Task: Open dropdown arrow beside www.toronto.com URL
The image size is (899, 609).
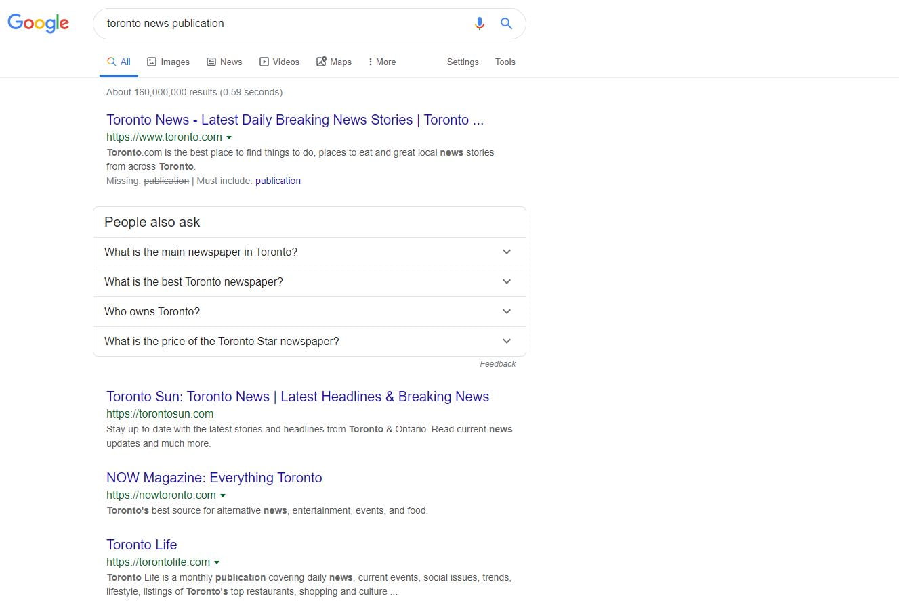Action: [x=229, y=137]
